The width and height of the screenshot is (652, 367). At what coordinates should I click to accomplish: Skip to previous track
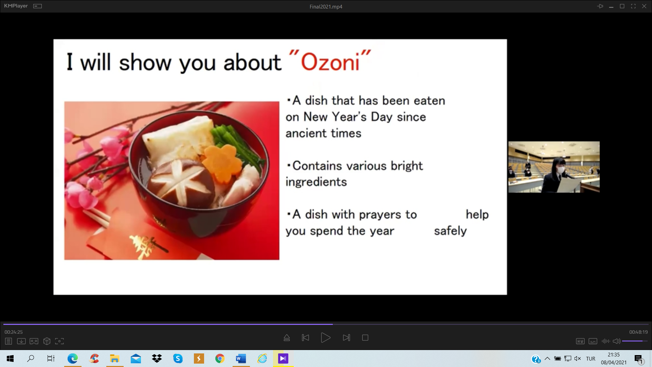(x=305, y=338)
